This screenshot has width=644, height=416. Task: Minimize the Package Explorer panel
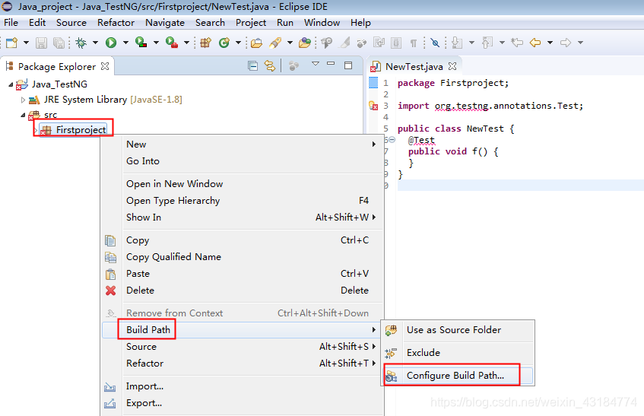(331, 64)
